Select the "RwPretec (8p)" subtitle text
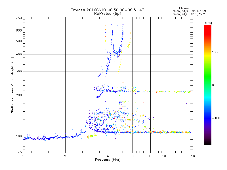The height and width of the screenshot is (170, 227). pos(108,14)
